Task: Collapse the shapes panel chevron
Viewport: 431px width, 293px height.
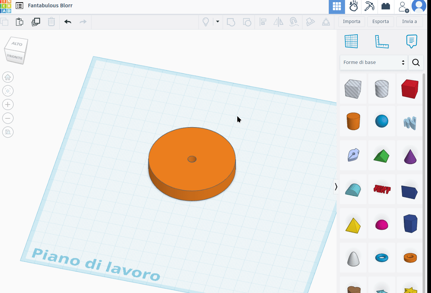Action: point(336,187)
